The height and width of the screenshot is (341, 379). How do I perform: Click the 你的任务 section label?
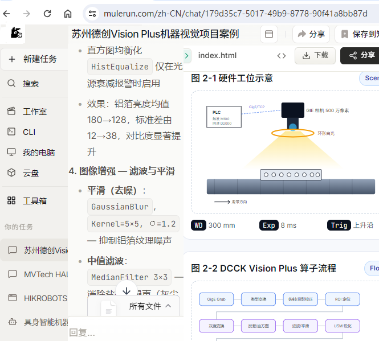pyautogui.click(x=19, y=227)
